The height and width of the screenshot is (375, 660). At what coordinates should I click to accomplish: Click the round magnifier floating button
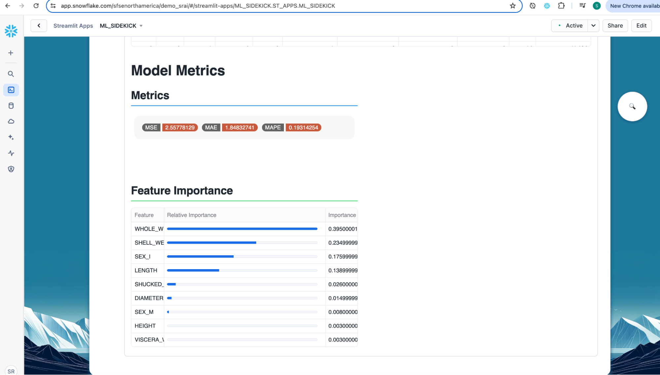click(x=632, y=107)
